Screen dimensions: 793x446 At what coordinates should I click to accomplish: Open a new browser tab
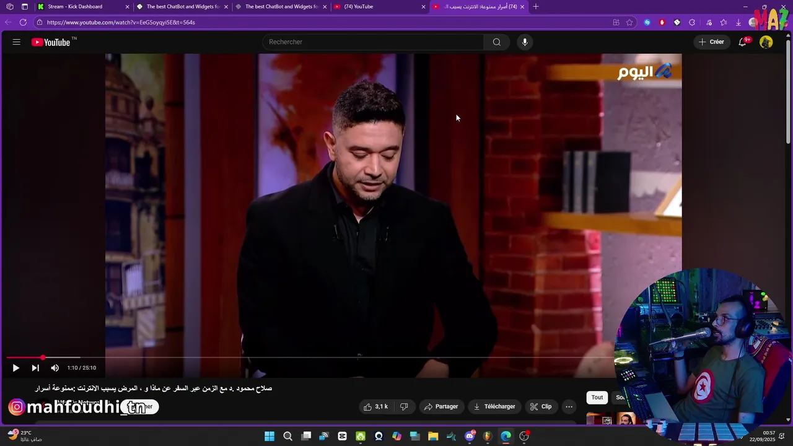(536, 7)
